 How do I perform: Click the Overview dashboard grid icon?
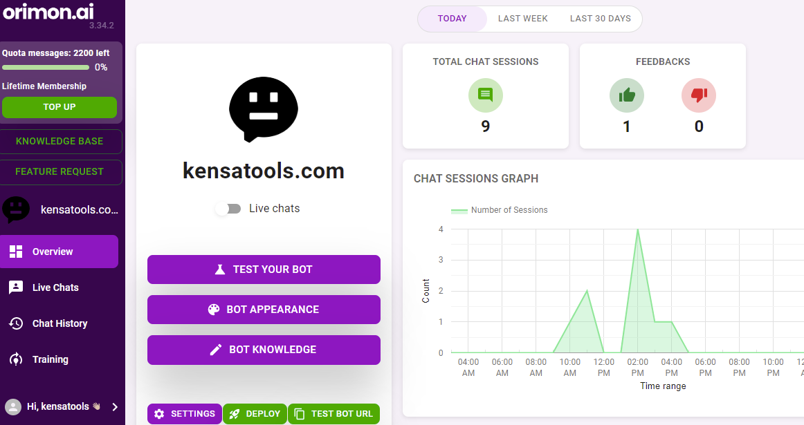coord(16,252)
